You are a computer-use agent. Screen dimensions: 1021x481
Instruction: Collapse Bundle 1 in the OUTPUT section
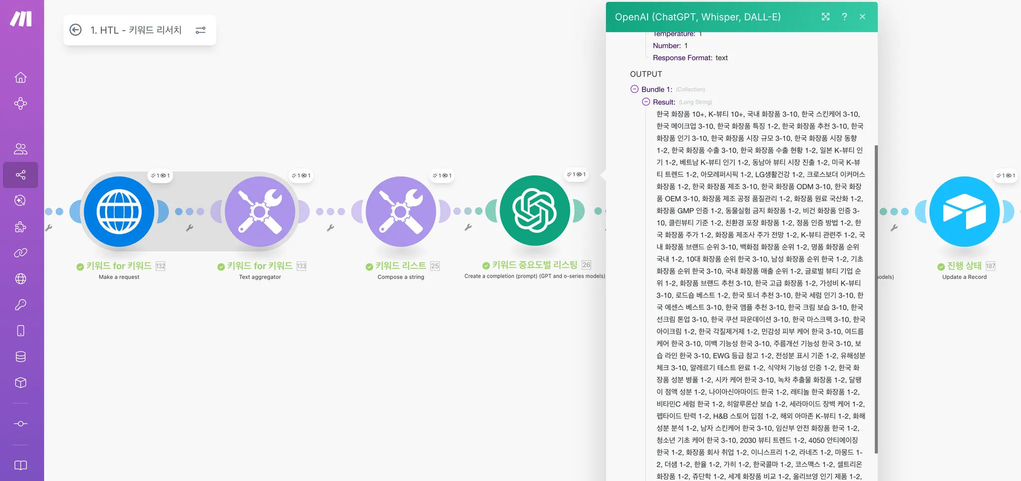click(635, 89)
